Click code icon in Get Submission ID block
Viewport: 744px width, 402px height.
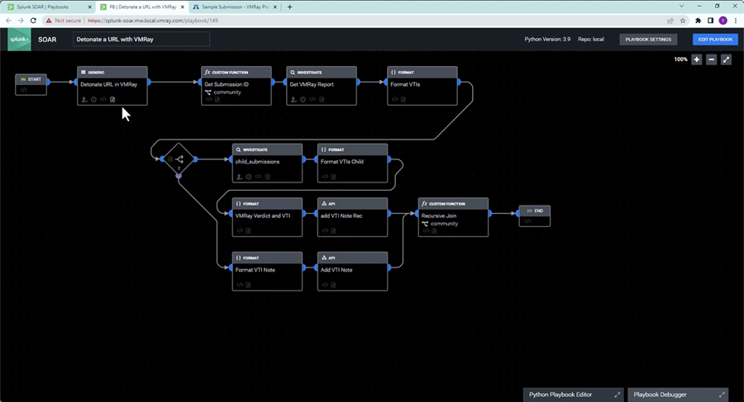(209, 100)
